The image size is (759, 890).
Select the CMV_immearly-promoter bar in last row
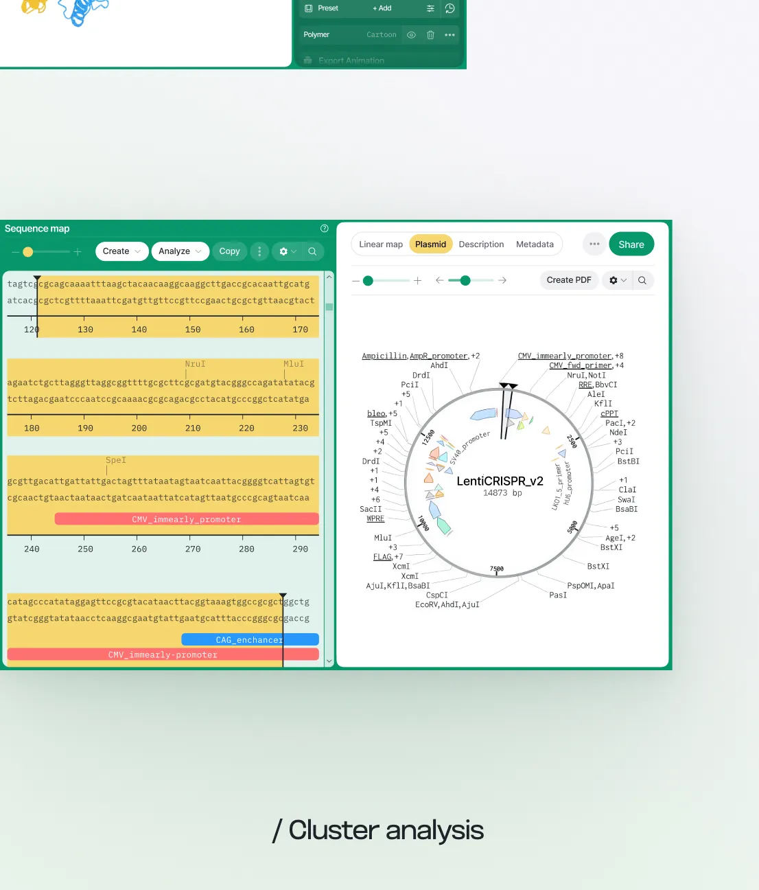tap(163, 654)
